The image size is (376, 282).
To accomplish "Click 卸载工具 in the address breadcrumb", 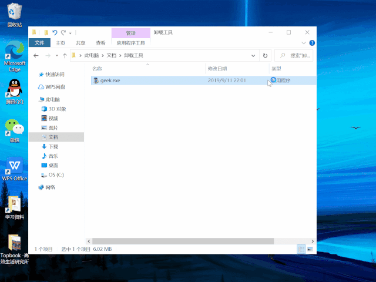I will [133, 55].
